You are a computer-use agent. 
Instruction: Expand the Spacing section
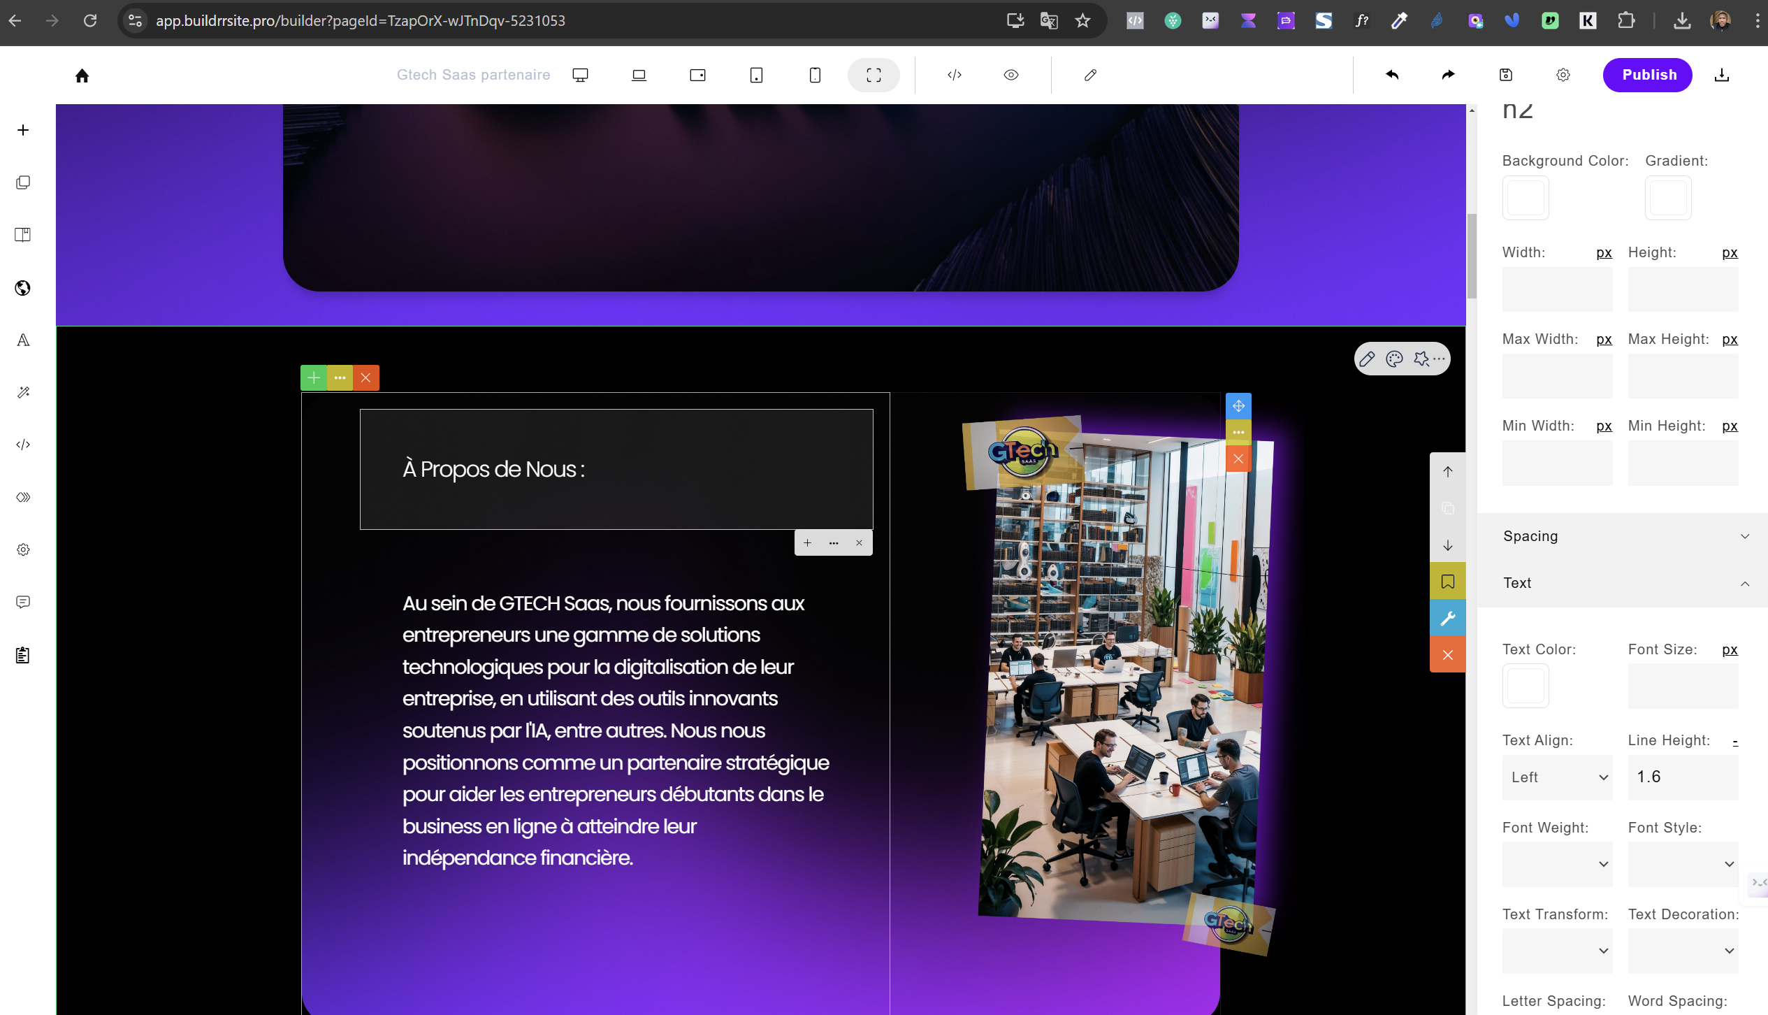click(1623, 536)
